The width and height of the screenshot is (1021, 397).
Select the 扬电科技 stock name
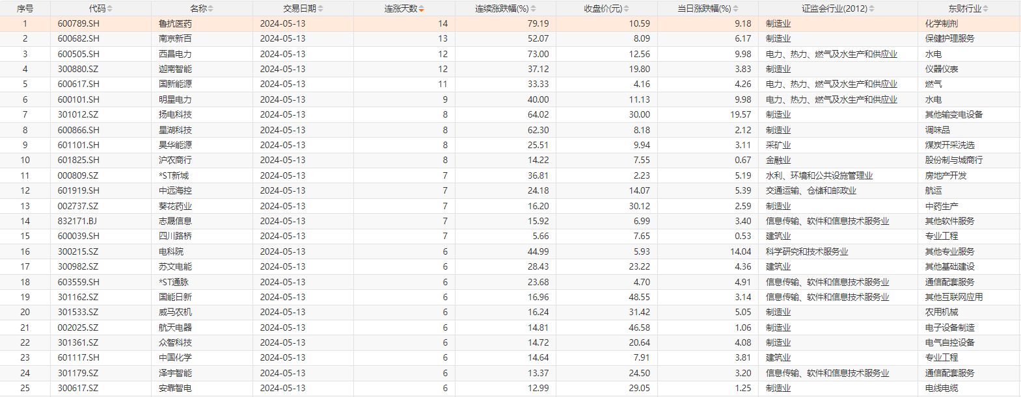(x=175, y=114)
